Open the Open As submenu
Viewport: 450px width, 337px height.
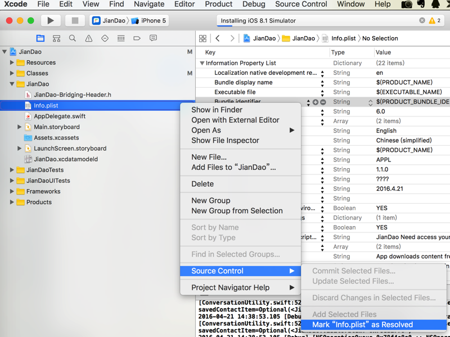241,131
